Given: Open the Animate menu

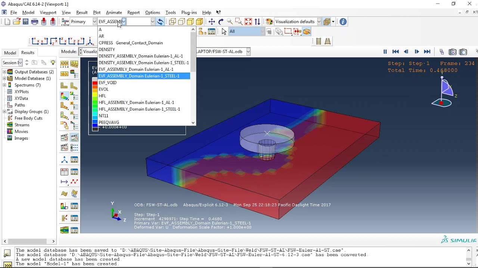Looking at the screenshot, I should pyautogui.click(x=114, y=12).
